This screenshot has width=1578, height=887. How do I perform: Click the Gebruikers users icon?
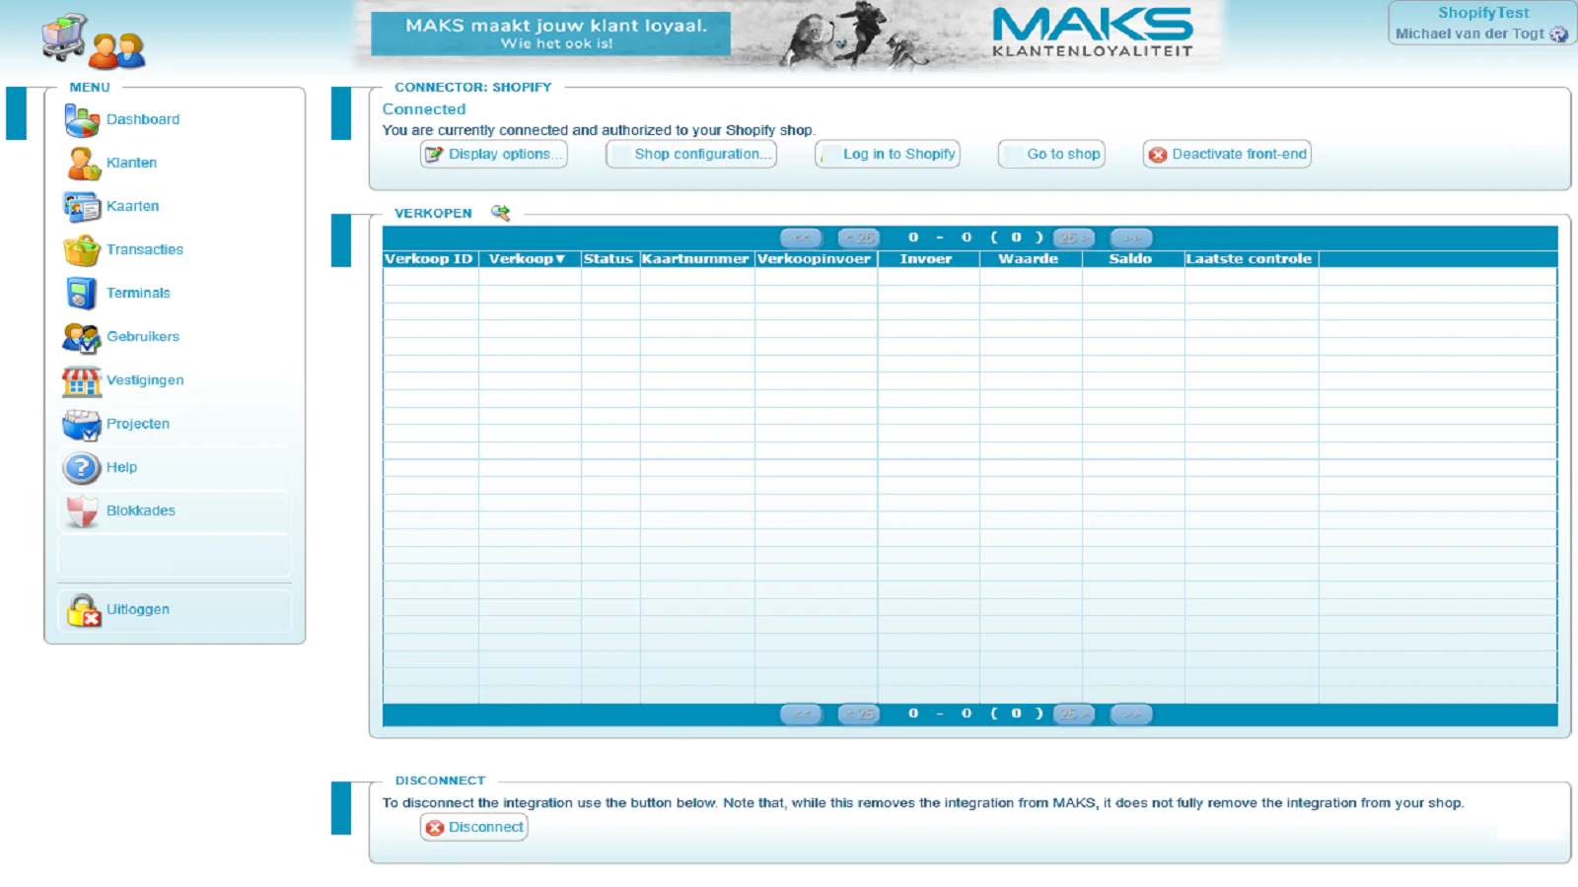(82, 337)
